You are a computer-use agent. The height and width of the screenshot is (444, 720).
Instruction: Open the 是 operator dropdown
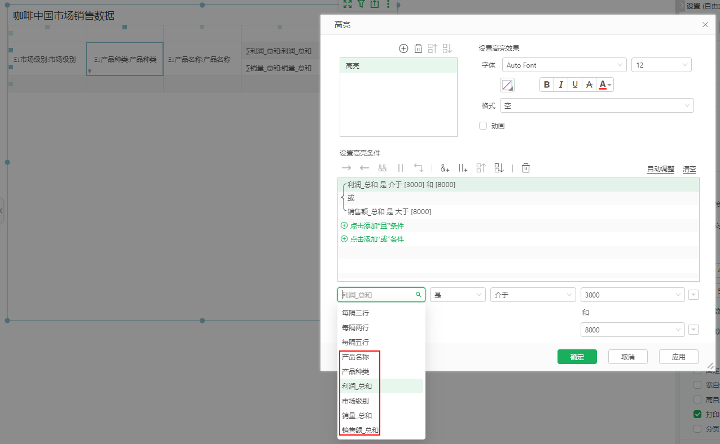(x=458, y=295)
